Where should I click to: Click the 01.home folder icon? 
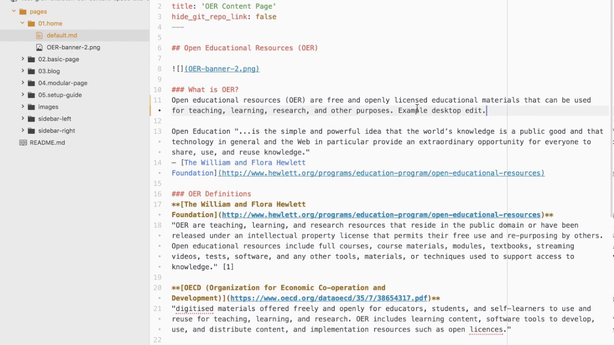tap(31, 23)
